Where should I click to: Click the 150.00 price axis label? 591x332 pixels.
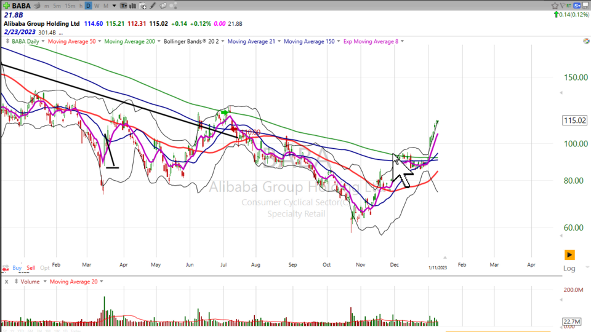(576, 77)
